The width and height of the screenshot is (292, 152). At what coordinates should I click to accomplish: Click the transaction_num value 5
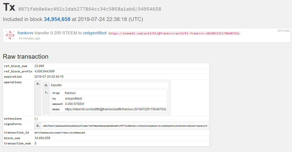(x=35, y=143)
